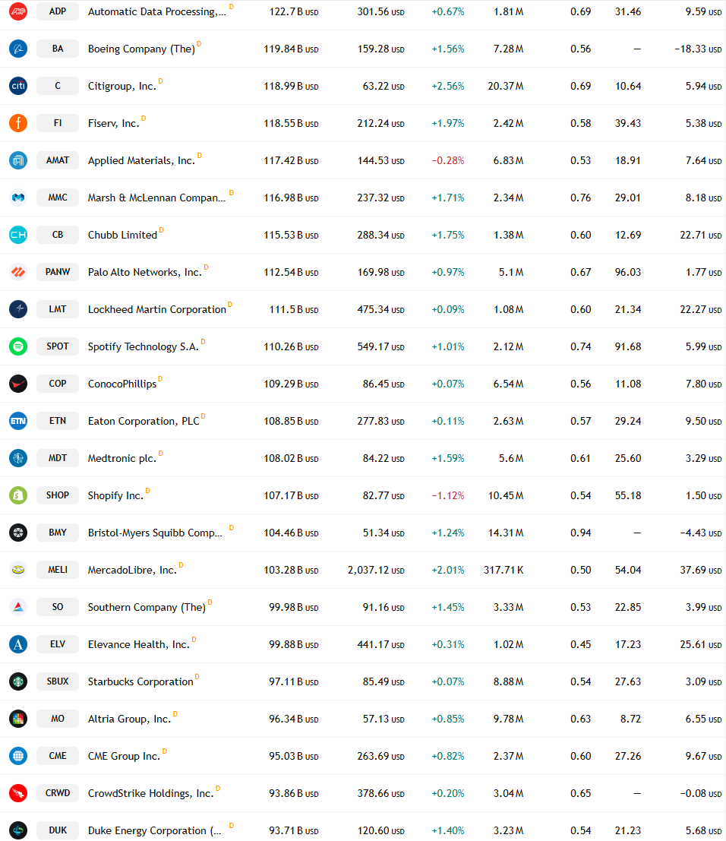Click the Boeing logo icon
726x841 pixels.
coord(18,49)
